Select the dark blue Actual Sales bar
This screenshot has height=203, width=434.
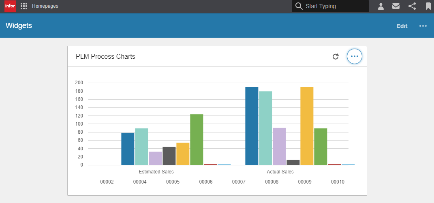(x=252, y=126)
